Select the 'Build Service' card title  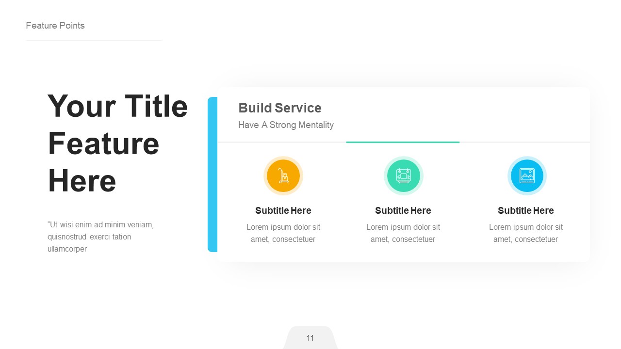tap(280, 108)
